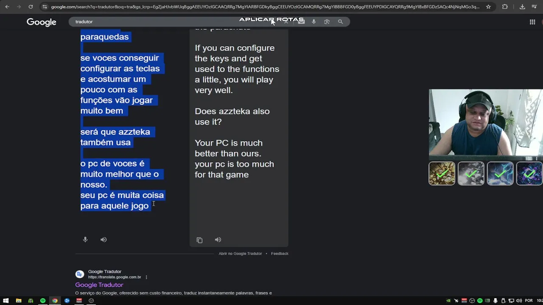The image size is (543, 305).
Task: Click the 'Google Tradutor' site name text
Action: tap(105, 272)
